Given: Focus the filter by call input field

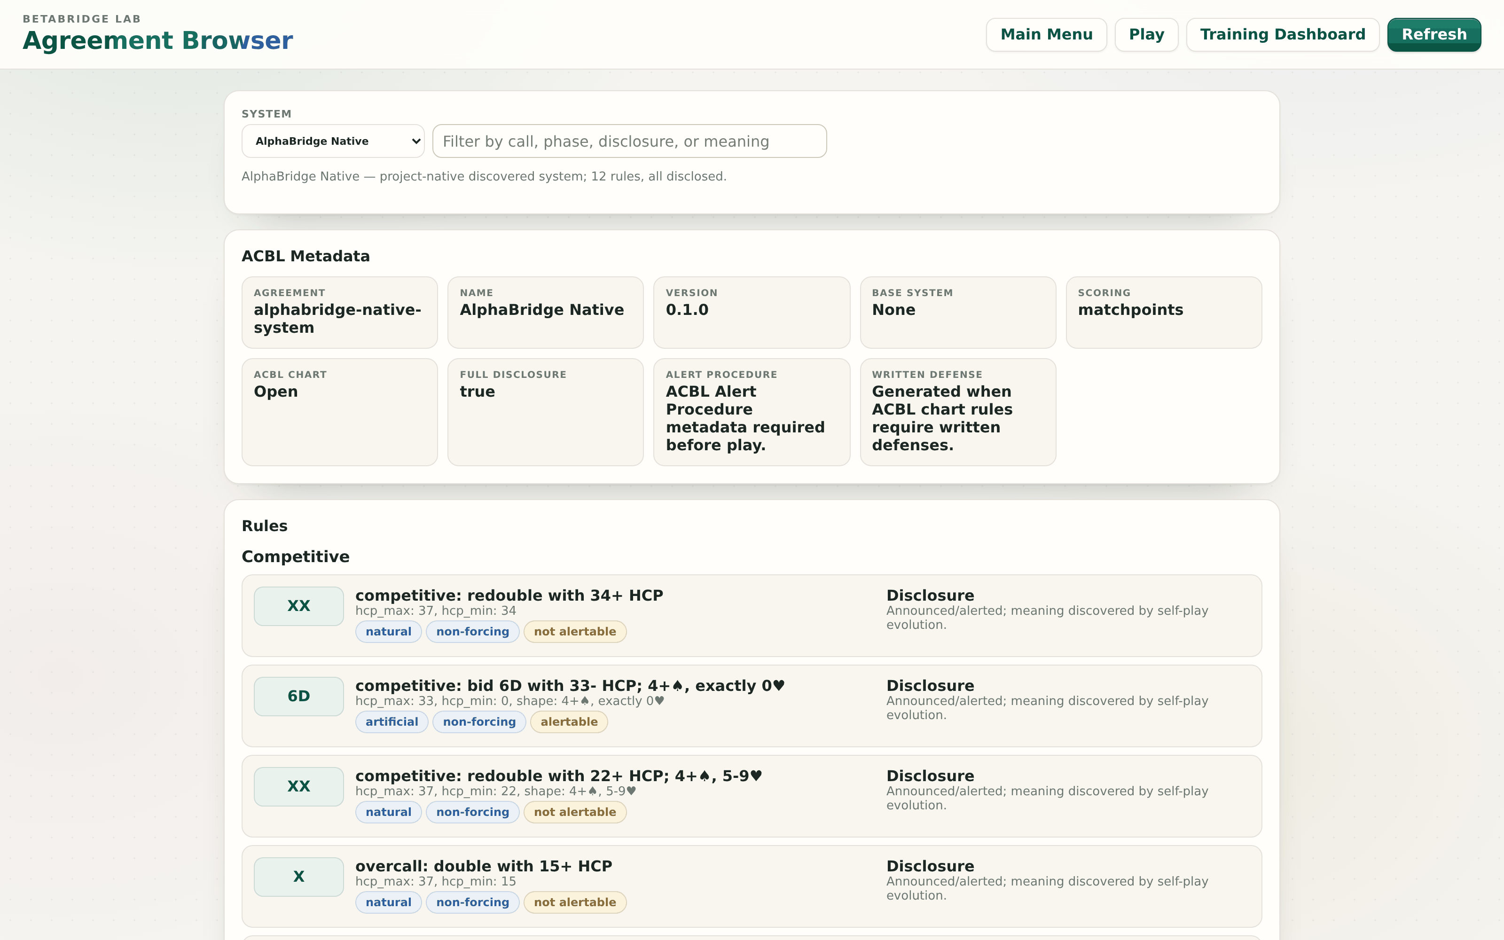Looking at the screenshot, I should [x=629, y=141].
